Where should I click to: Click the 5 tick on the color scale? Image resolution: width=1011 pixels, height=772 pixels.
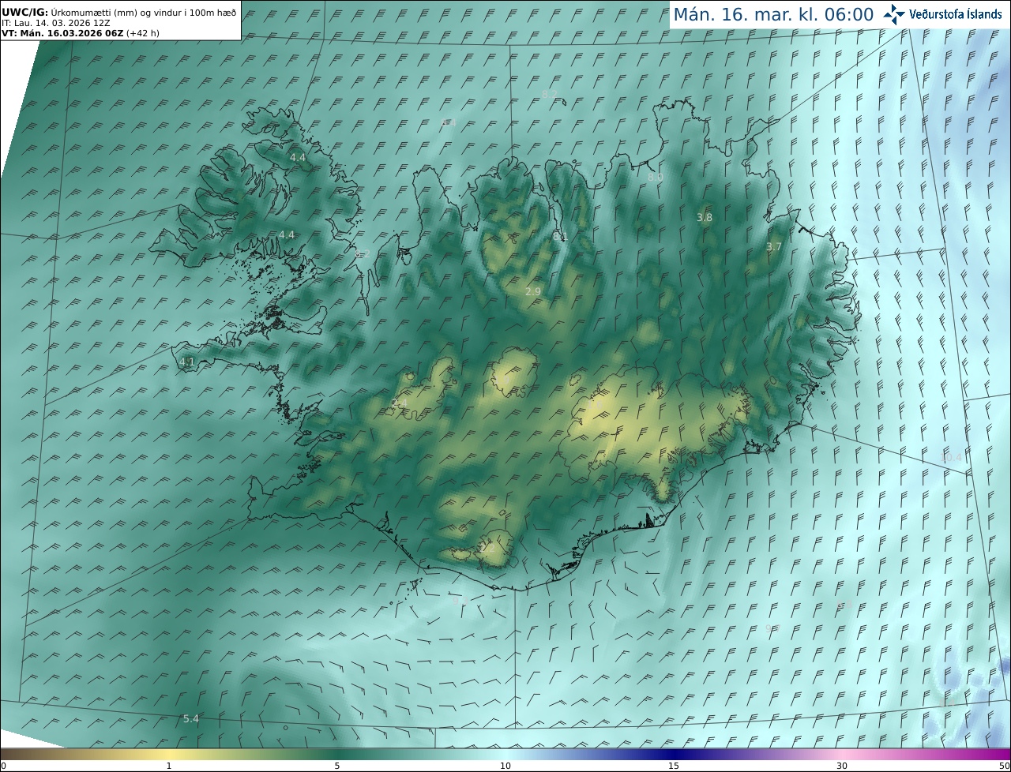click(337, 766)
